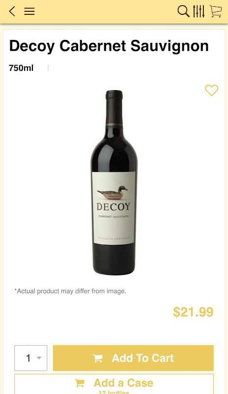Go back using the left chevron
The height and width of the screenshot is (394, 228).
pyautogui.click(x=12, y=11)
